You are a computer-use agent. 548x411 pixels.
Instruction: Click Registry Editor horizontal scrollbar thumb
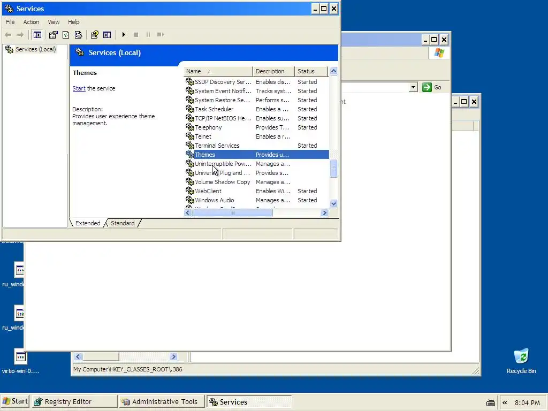[101, 357]
